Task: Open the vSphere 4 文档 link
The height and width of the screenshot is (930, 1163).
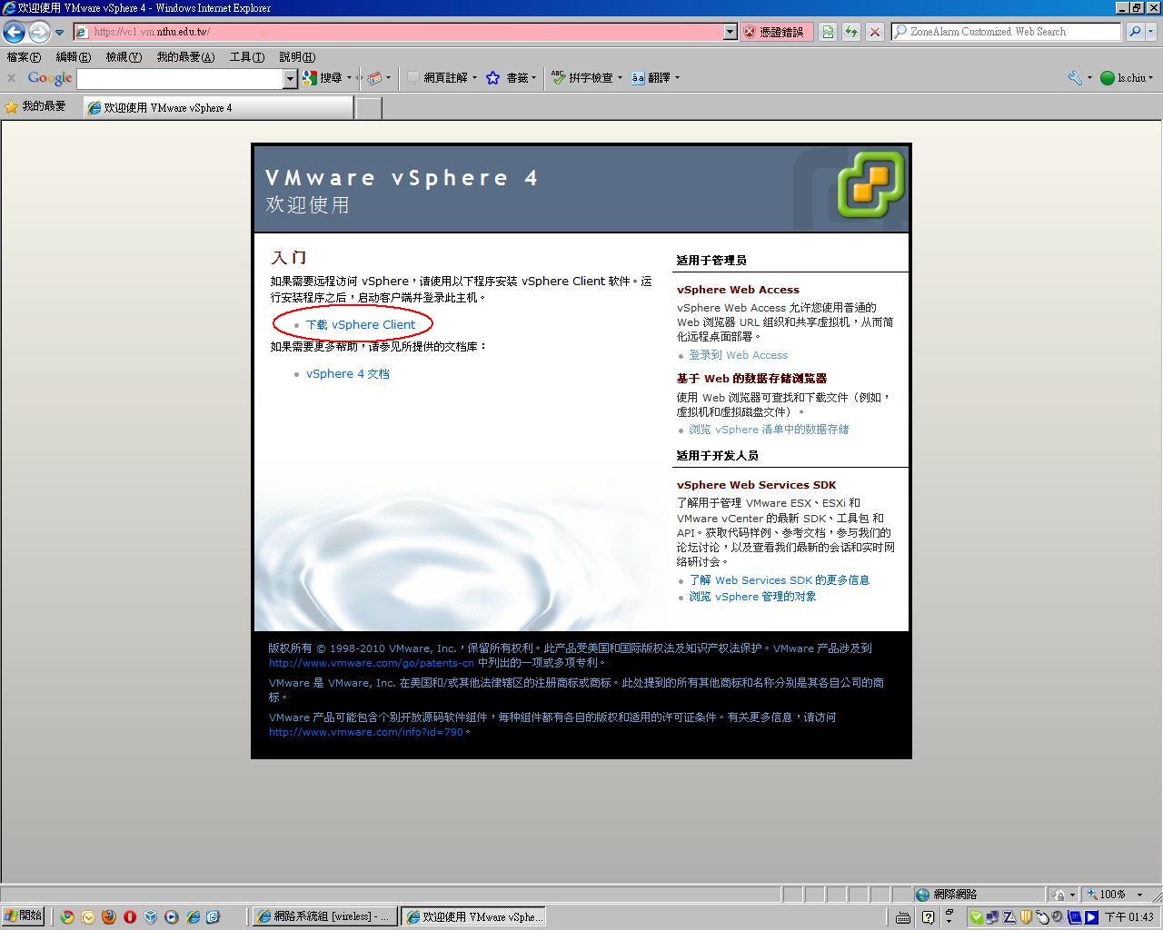Action: point(347,373)
